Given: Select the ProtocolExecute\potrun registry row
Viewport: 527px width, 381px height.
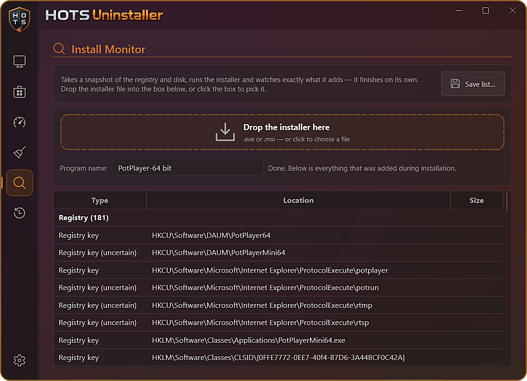Looking at the screenshot, I should 278,287.
